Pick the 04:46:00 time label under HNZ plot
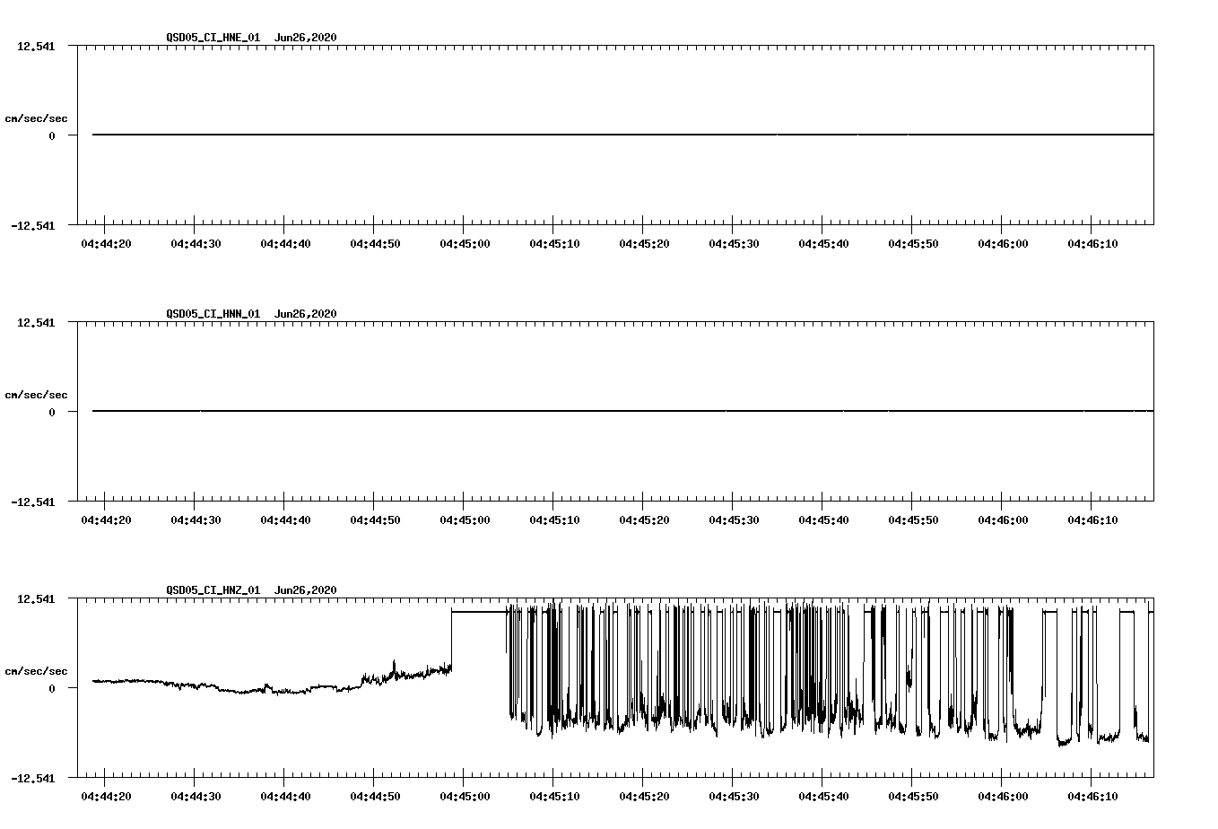Screen dimensions: 1218x829 point(1003,797)
